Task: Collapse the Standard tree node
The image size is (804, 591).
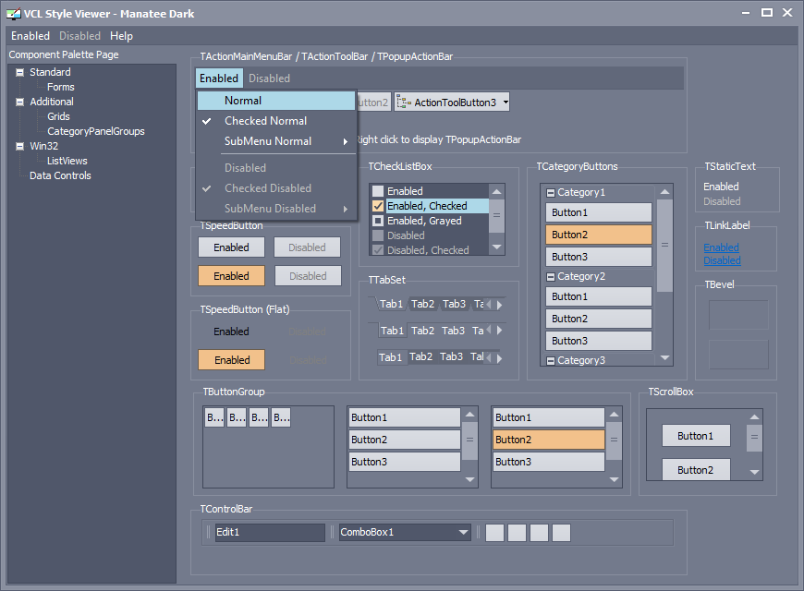Action: coord(20,72)
